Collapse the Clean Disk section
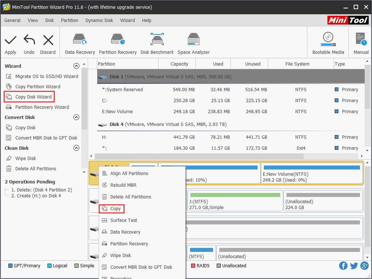This screenshot has width=372, height=279. point(76,148)
